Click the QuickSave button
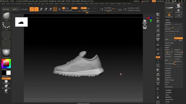Image resolution: width=186 pixels, height=104 pixels. pyautogui.click(x=136, y=1)
